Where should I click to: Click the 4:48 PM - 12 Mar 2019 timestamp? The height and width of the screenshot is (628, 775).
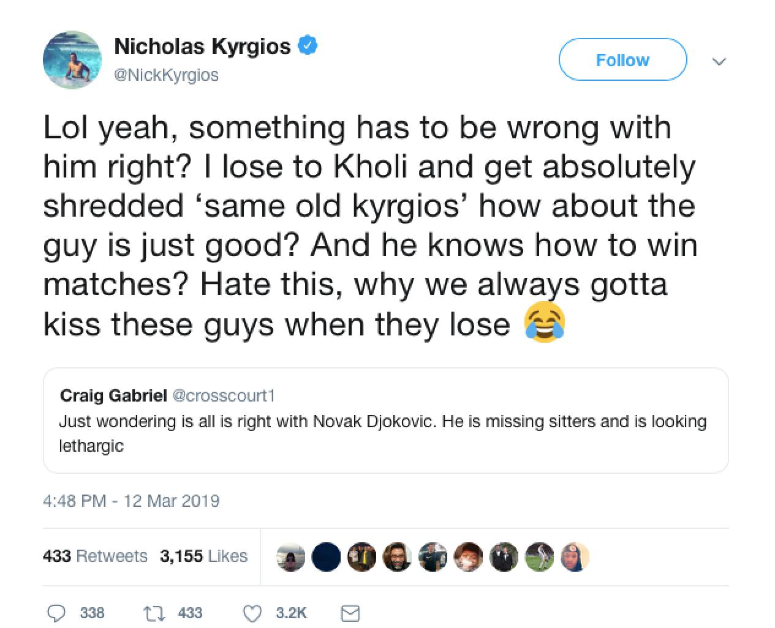(x=131, y=501)
